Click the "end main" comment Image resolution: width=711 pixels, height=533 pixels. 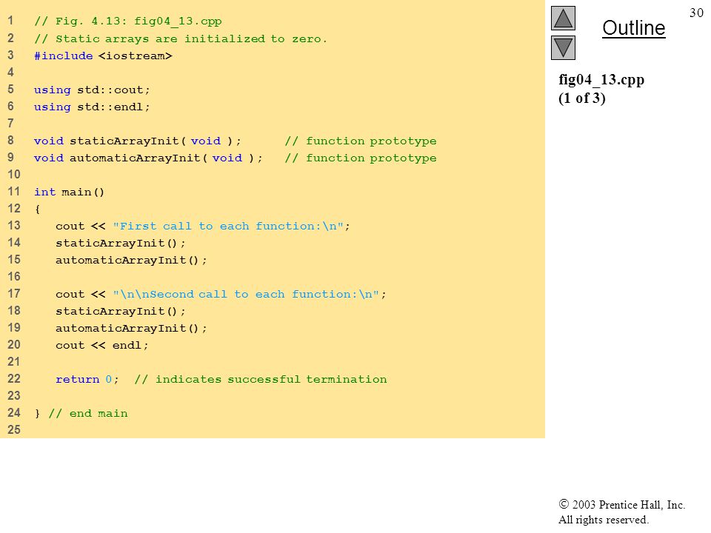point(88,413)
